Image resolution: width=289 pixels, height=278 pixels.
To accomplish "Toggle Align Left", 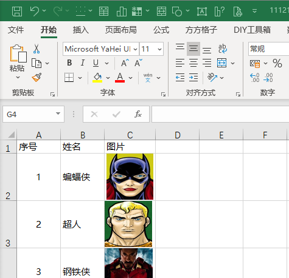I will click(180, 63).
